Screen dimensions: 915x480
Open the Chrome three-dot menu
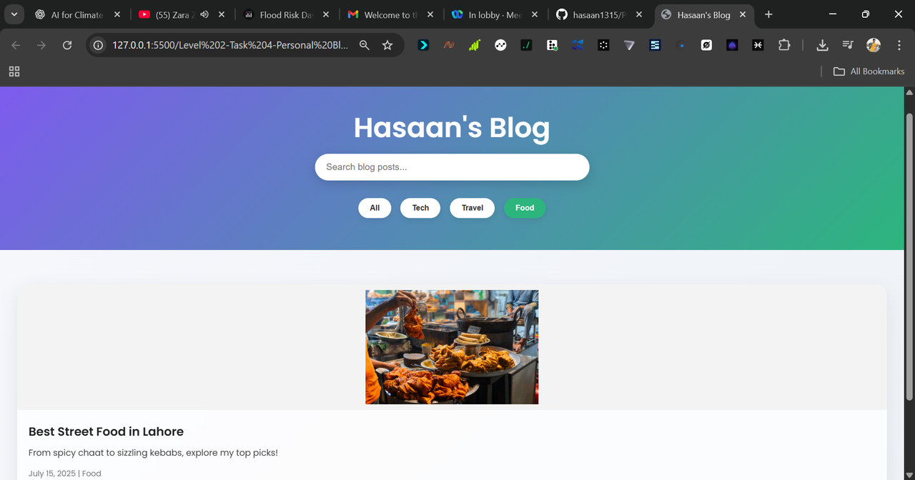(899, 45)
